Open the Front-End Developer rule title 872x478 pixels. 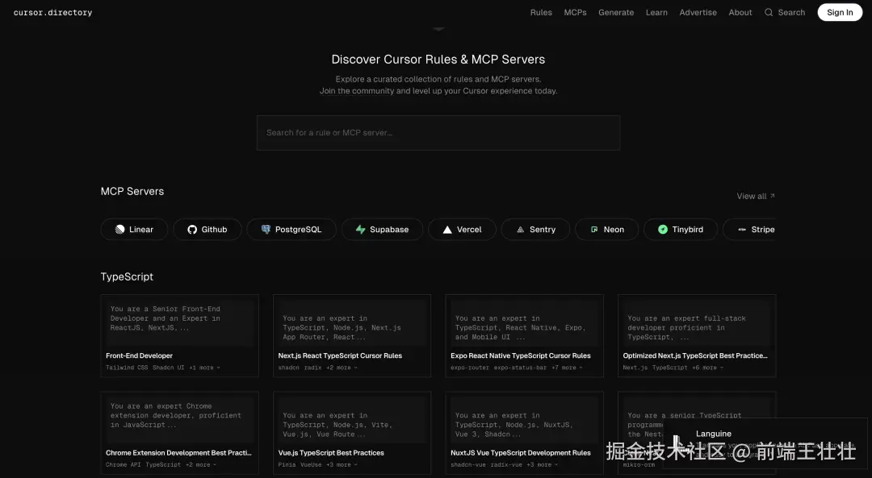pyautogui.click(x=139, y=355)
